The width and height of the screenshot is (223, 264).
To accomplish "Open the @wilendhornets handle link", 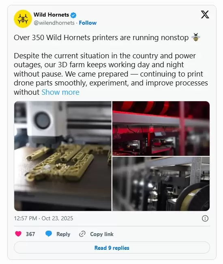I will 54,23.
